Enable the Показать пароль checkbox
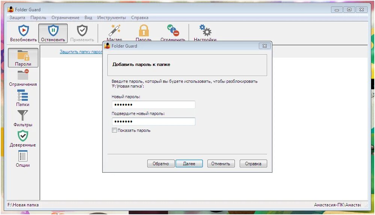The height and width of the screenshot is (215, 375). [x=114, y=130]
